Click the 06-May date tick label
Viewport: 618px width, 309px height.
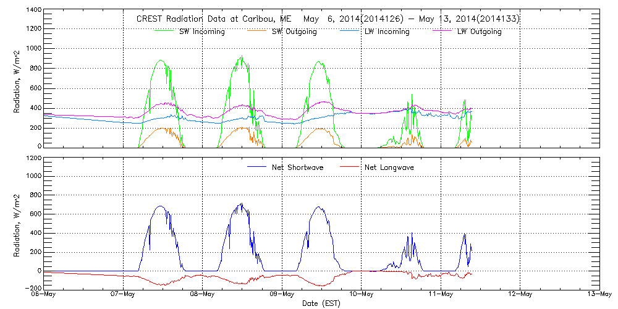click(44, 294)
